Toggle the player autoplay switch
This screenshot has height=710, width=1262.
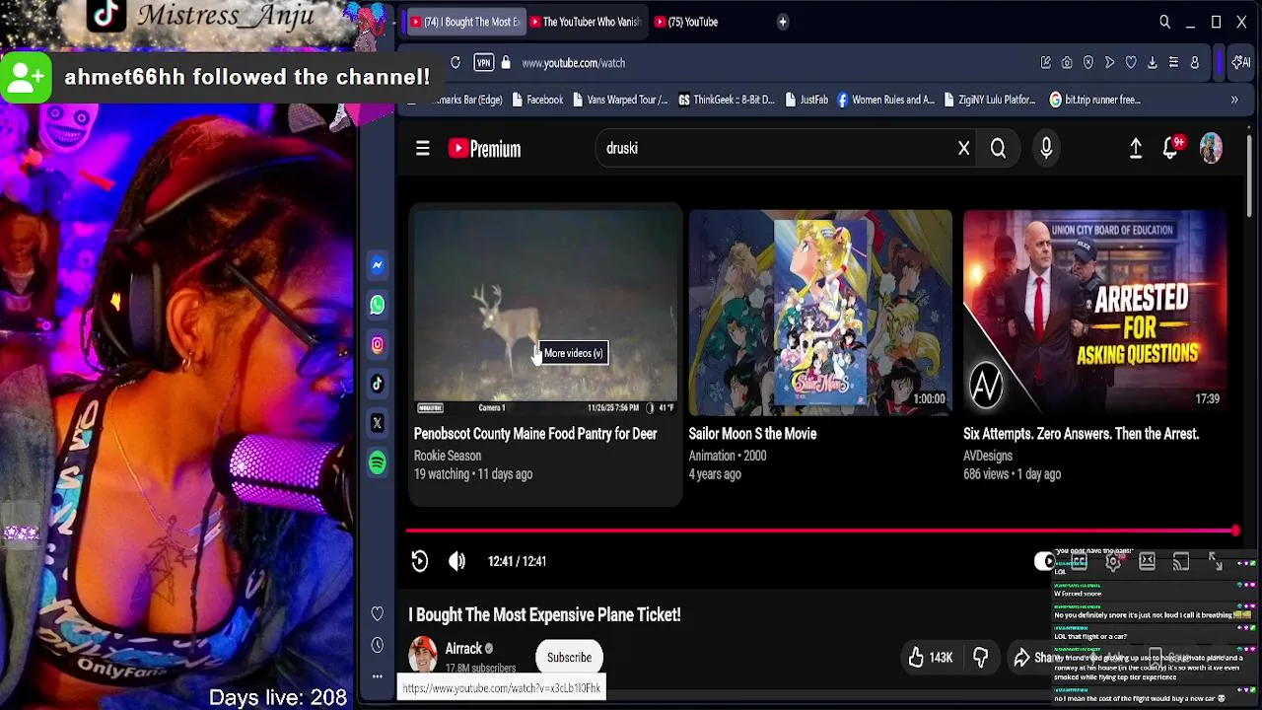coord(1044,561)
